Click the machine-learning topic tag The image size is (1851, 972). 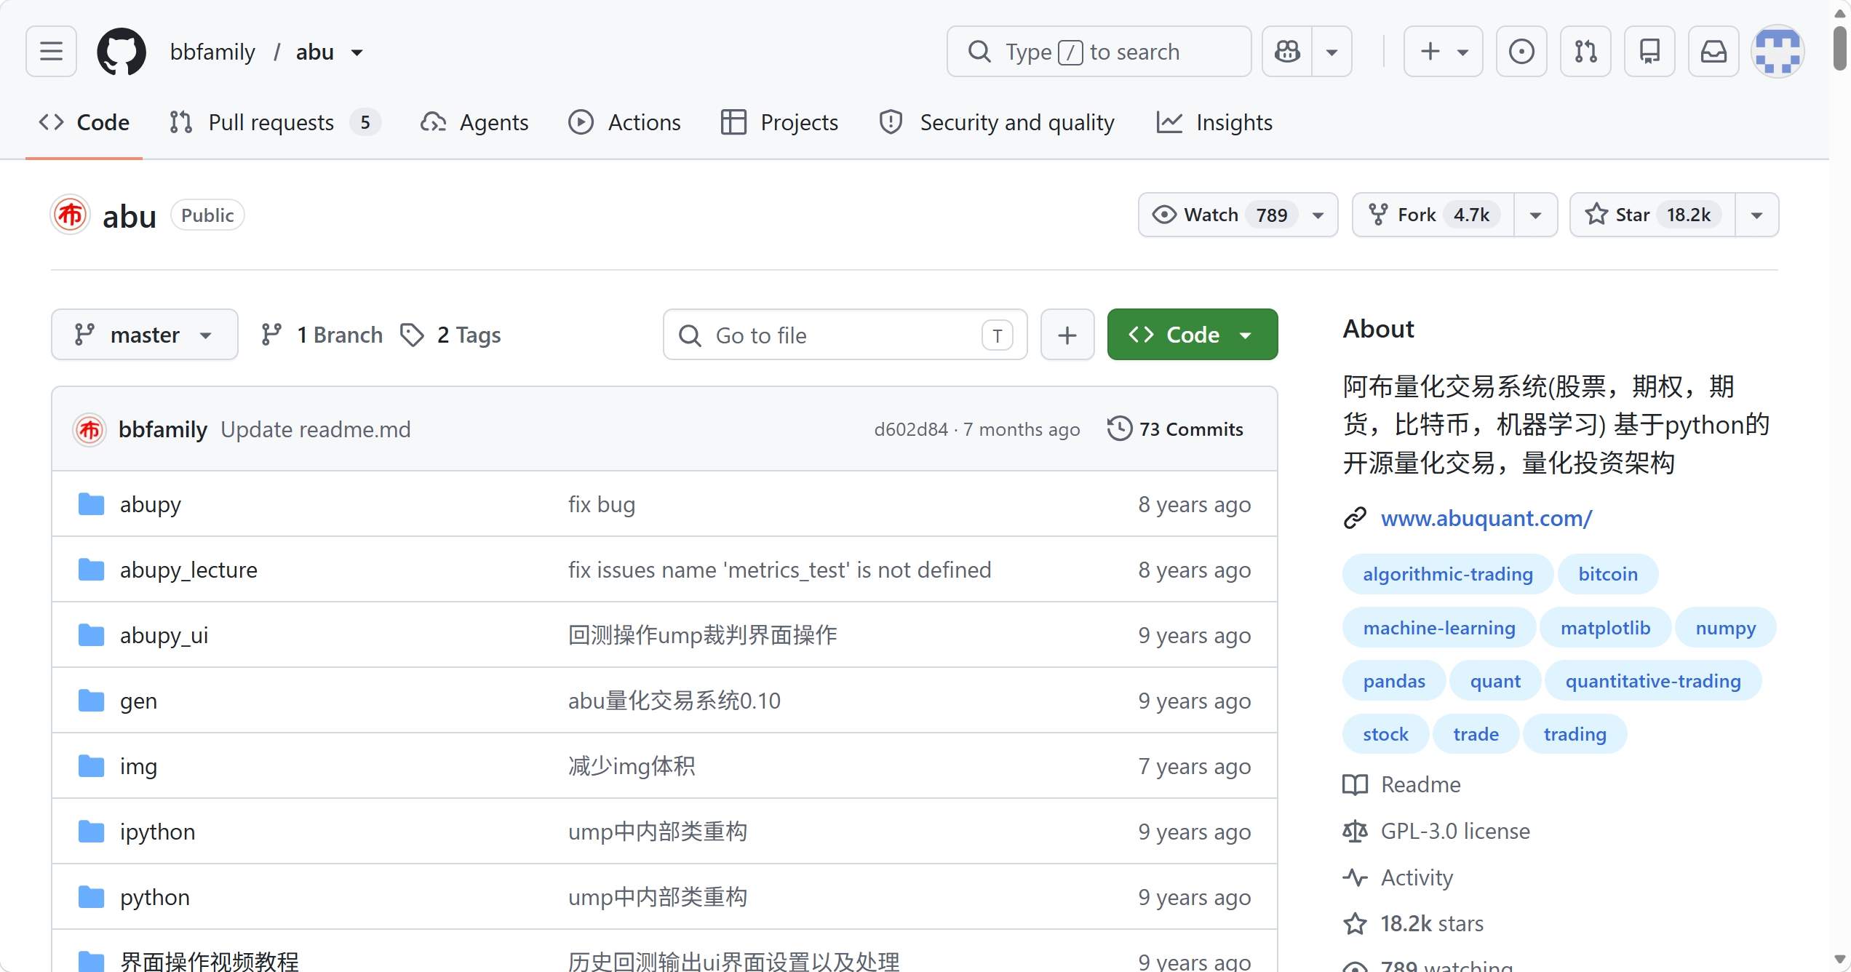pos(1439,629)
